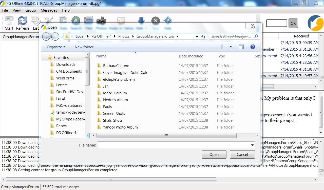Click the sidebar scroll down arrow
The image size is (324, 190).
[x=87, y=135]
